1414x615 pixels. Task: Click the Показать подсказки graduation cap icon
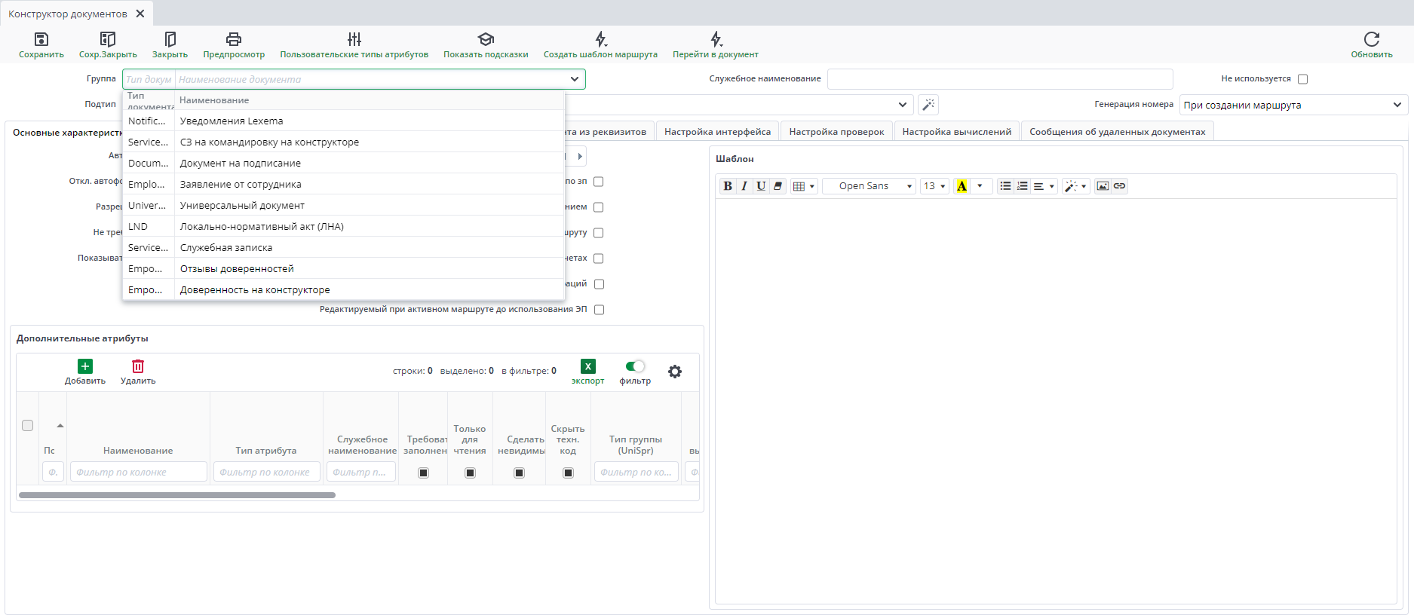(x=486, y=39)
